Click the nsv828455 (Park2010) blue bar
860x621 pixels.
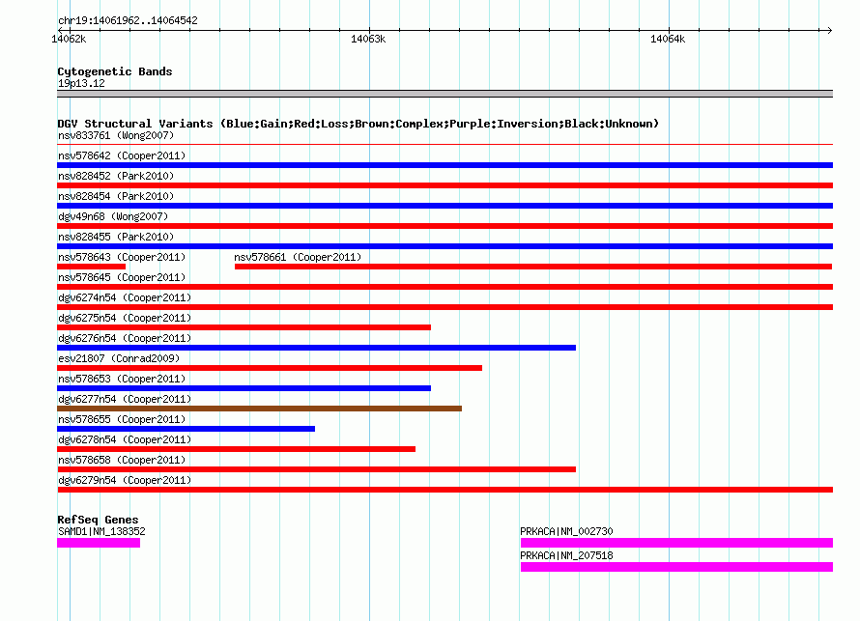(444, 246)
